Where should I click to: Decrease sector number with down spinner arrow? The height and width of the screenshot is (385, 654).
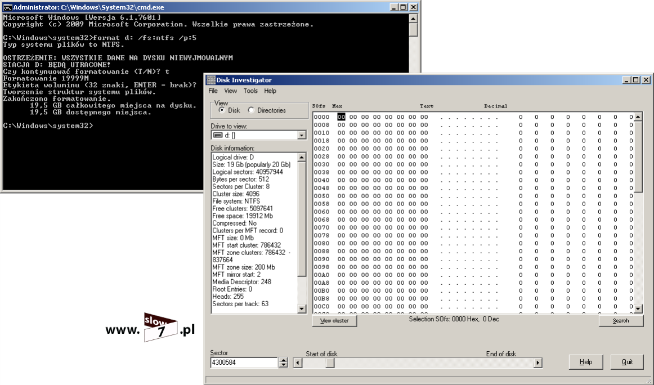[x=283, y=365]
